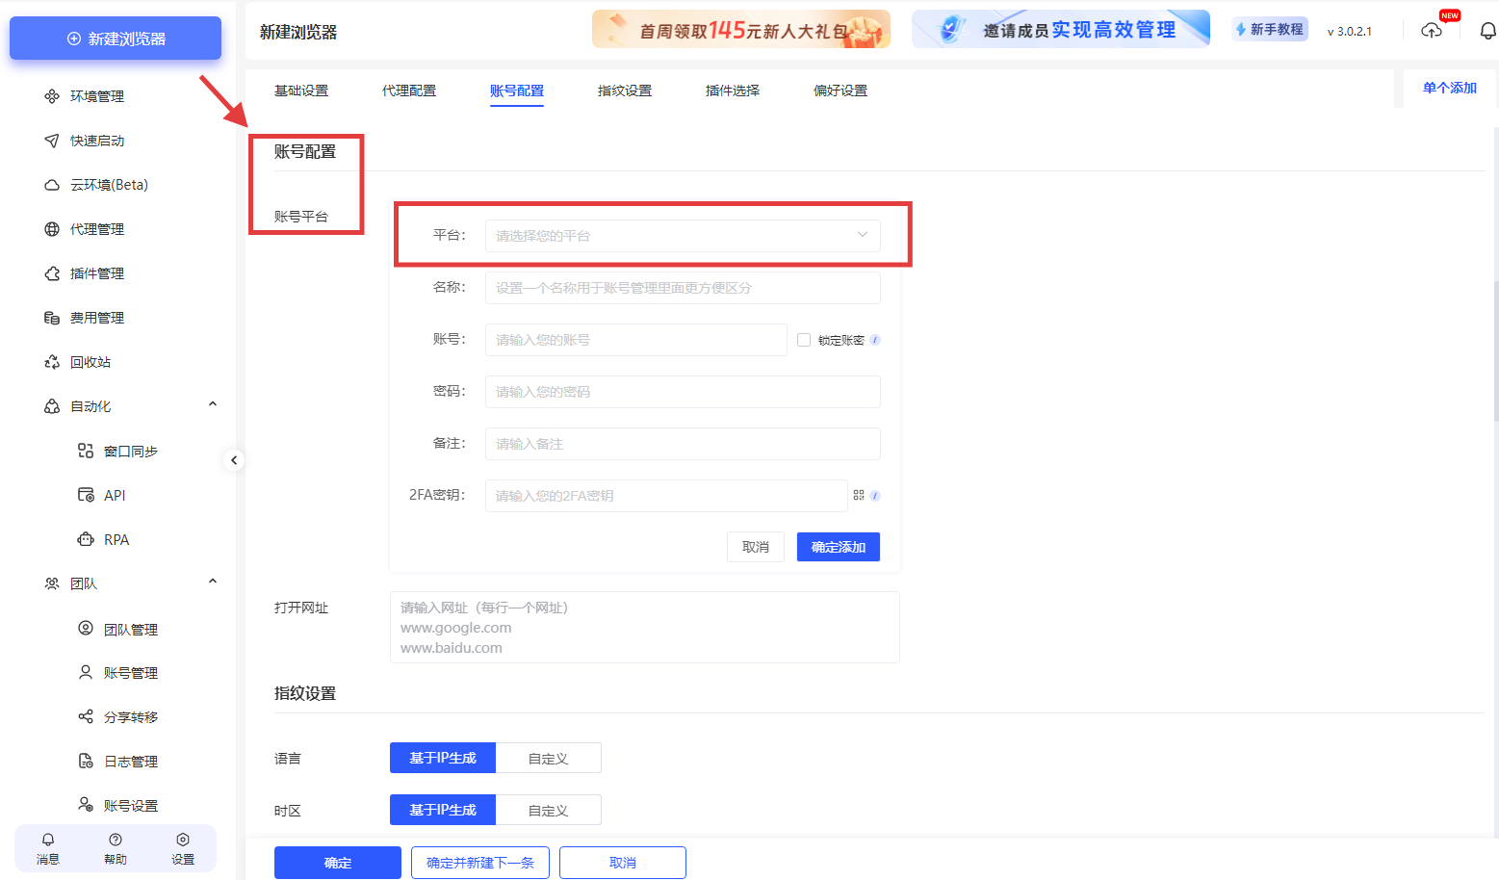
Task: Switch 语言 to 自定义
Action: 549,758
